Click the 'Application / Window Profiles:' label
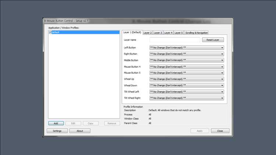This screenshot has width=276, height=155. [x=64, y=28]
